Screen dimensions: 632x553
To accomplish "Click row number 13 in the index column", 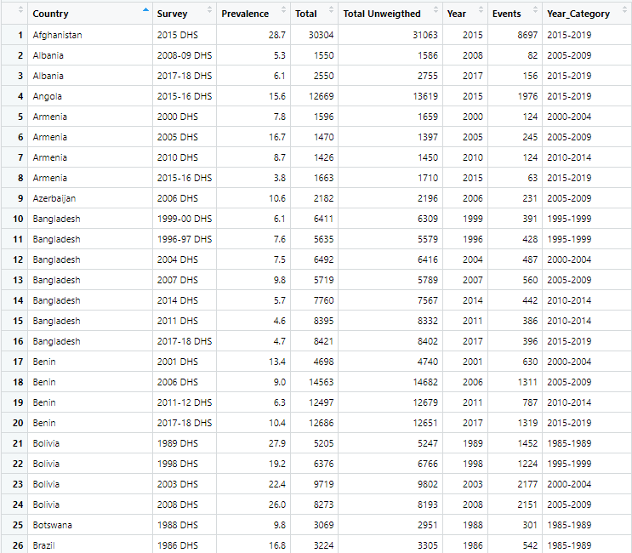I will (x=14, y=280).
